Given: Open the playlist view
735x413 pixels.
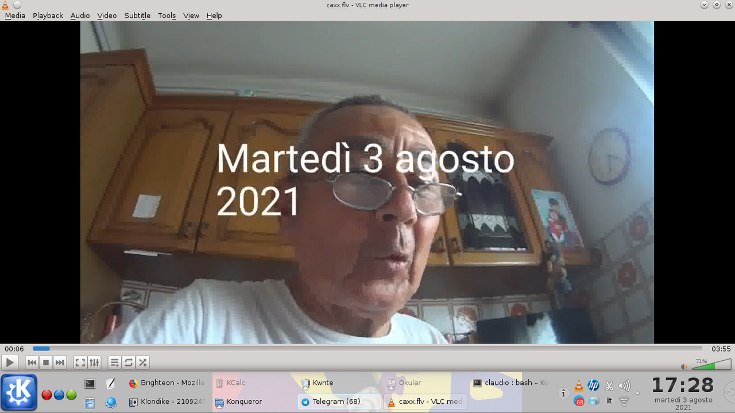Looking at the screenshot, I should pos(115,363).
